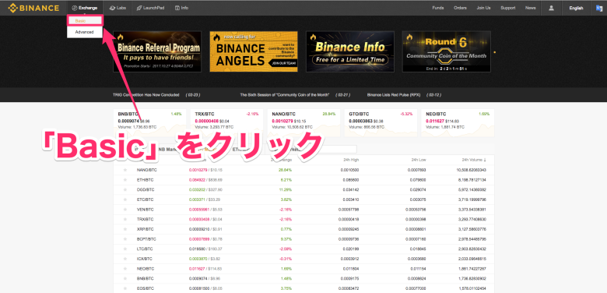607x293 pixels.
Task: Open the English language selector
Action: coord(576,8)
